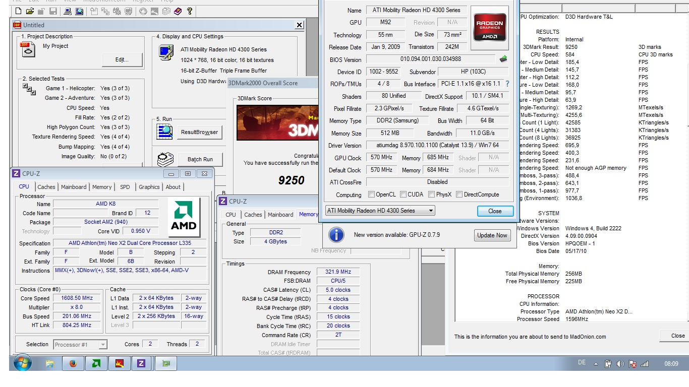This screenshot has width=689, height=387.
Task: Click the result browser magnifier toolbar icon
Action: (x=79, y=11)
